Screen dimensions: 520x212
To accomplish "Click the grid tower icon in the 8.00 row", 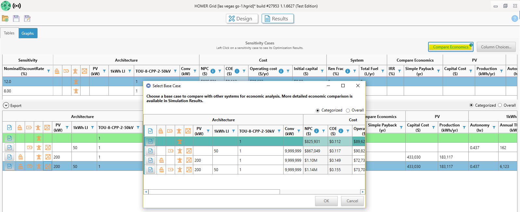I will pos(76,91).
